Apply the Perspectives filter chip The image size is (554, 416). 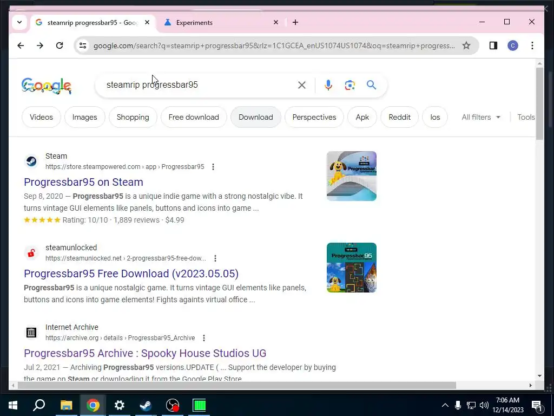(x=314, y=117)
